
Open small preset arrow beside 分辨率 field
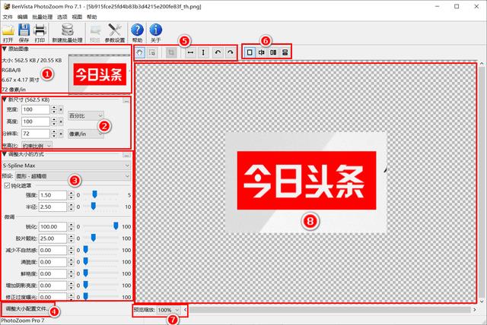pyautogui.click(x=61, y=134)
